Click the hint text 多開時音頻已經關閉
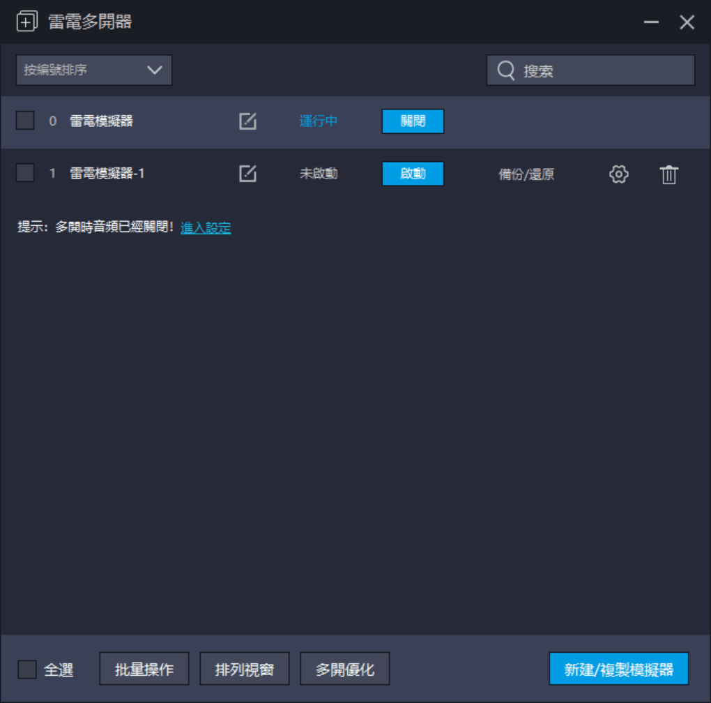The width and height of the screenshot is (711, 703). [114, 227]
